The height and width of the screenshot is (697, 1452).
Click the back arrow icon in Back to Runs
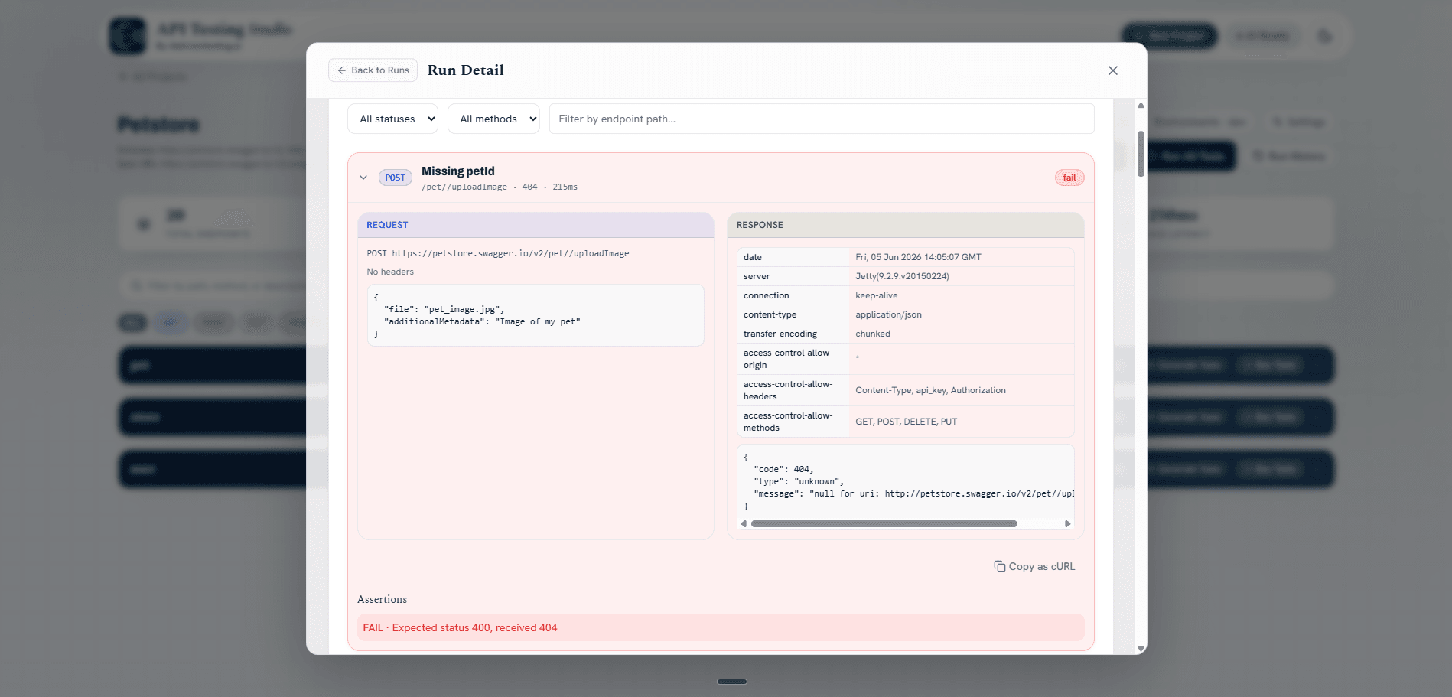tap(342, 70)
